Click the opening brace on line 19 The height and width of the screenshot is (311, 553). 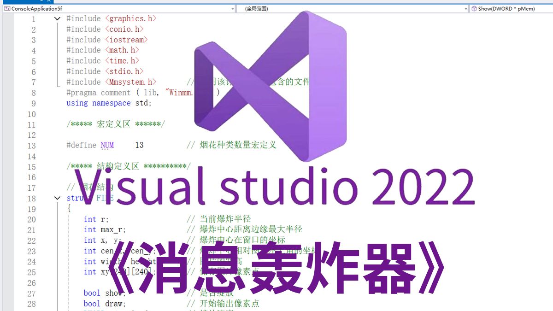click(69, 209)
